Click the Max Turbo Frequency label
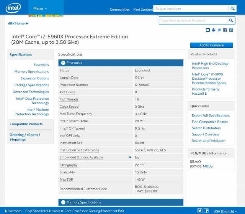 tap(76, 114)
